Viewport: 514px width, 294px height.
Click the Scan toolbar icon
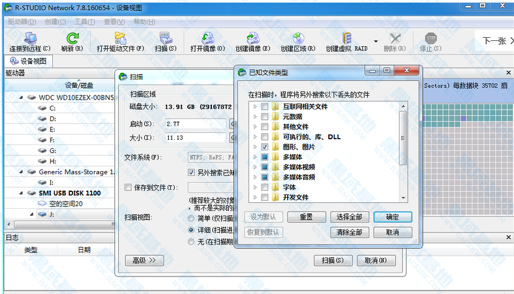[166, 38]
